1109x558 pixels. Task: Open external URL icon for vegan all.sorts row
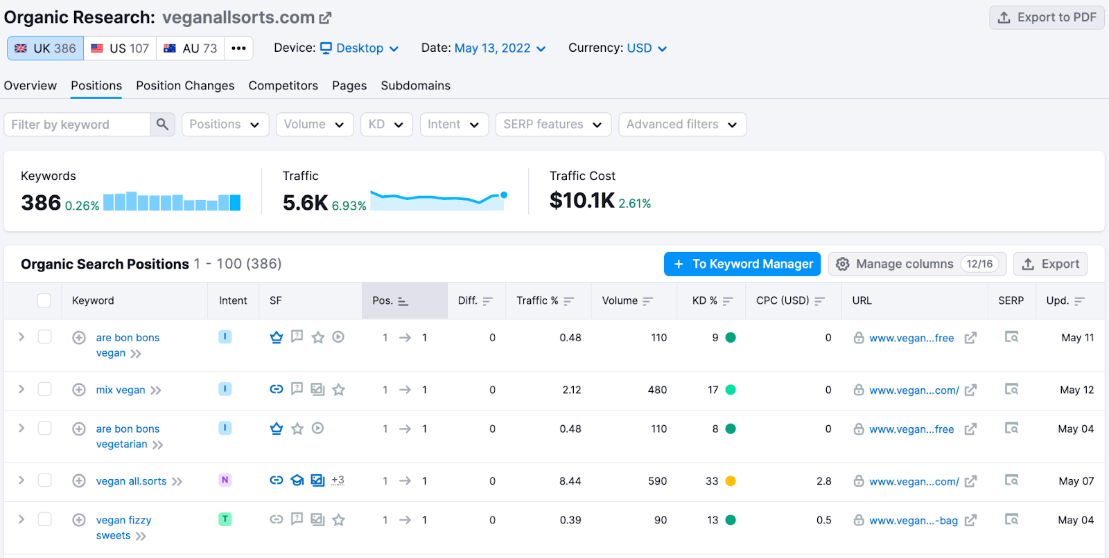(x=970, y=481)
